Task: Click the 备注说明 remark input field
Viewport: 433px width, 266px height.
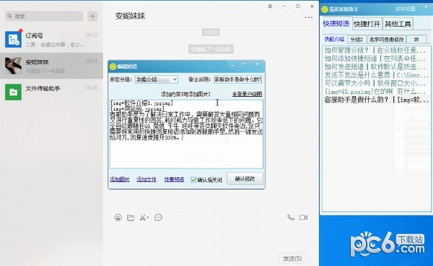Action: 237,80
